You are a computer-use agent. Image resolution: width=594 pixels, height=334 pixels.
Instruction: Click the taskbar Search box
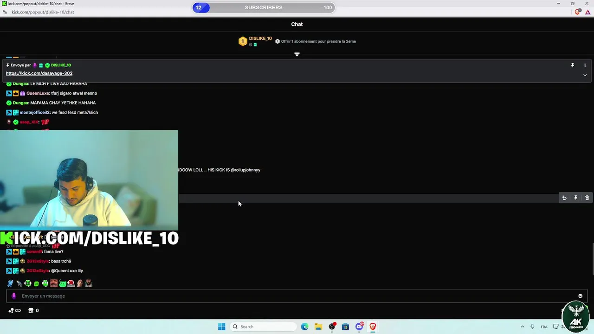[263, 327]
